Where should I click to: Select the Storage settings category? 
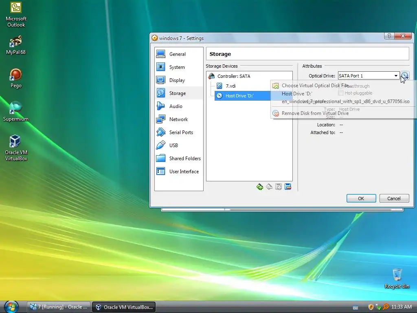(179, 93)
